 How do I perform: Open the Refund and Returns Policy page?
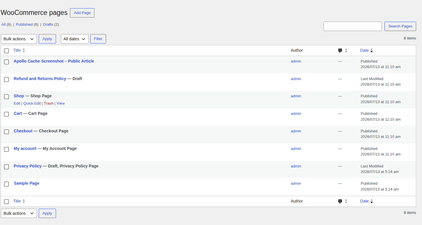(x=40, y=79)
